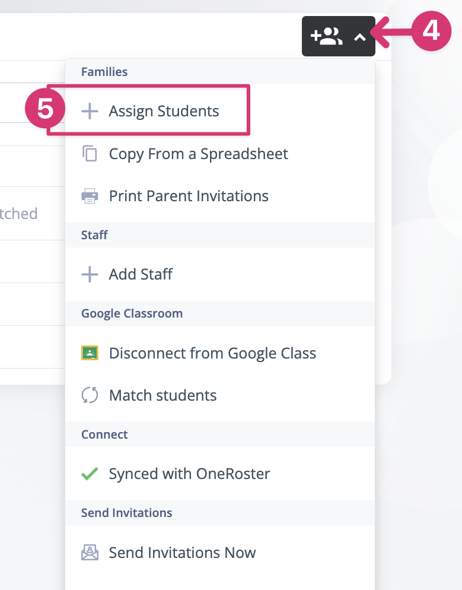Click the printer icon for Print Parent Invitations

(90, 196)
